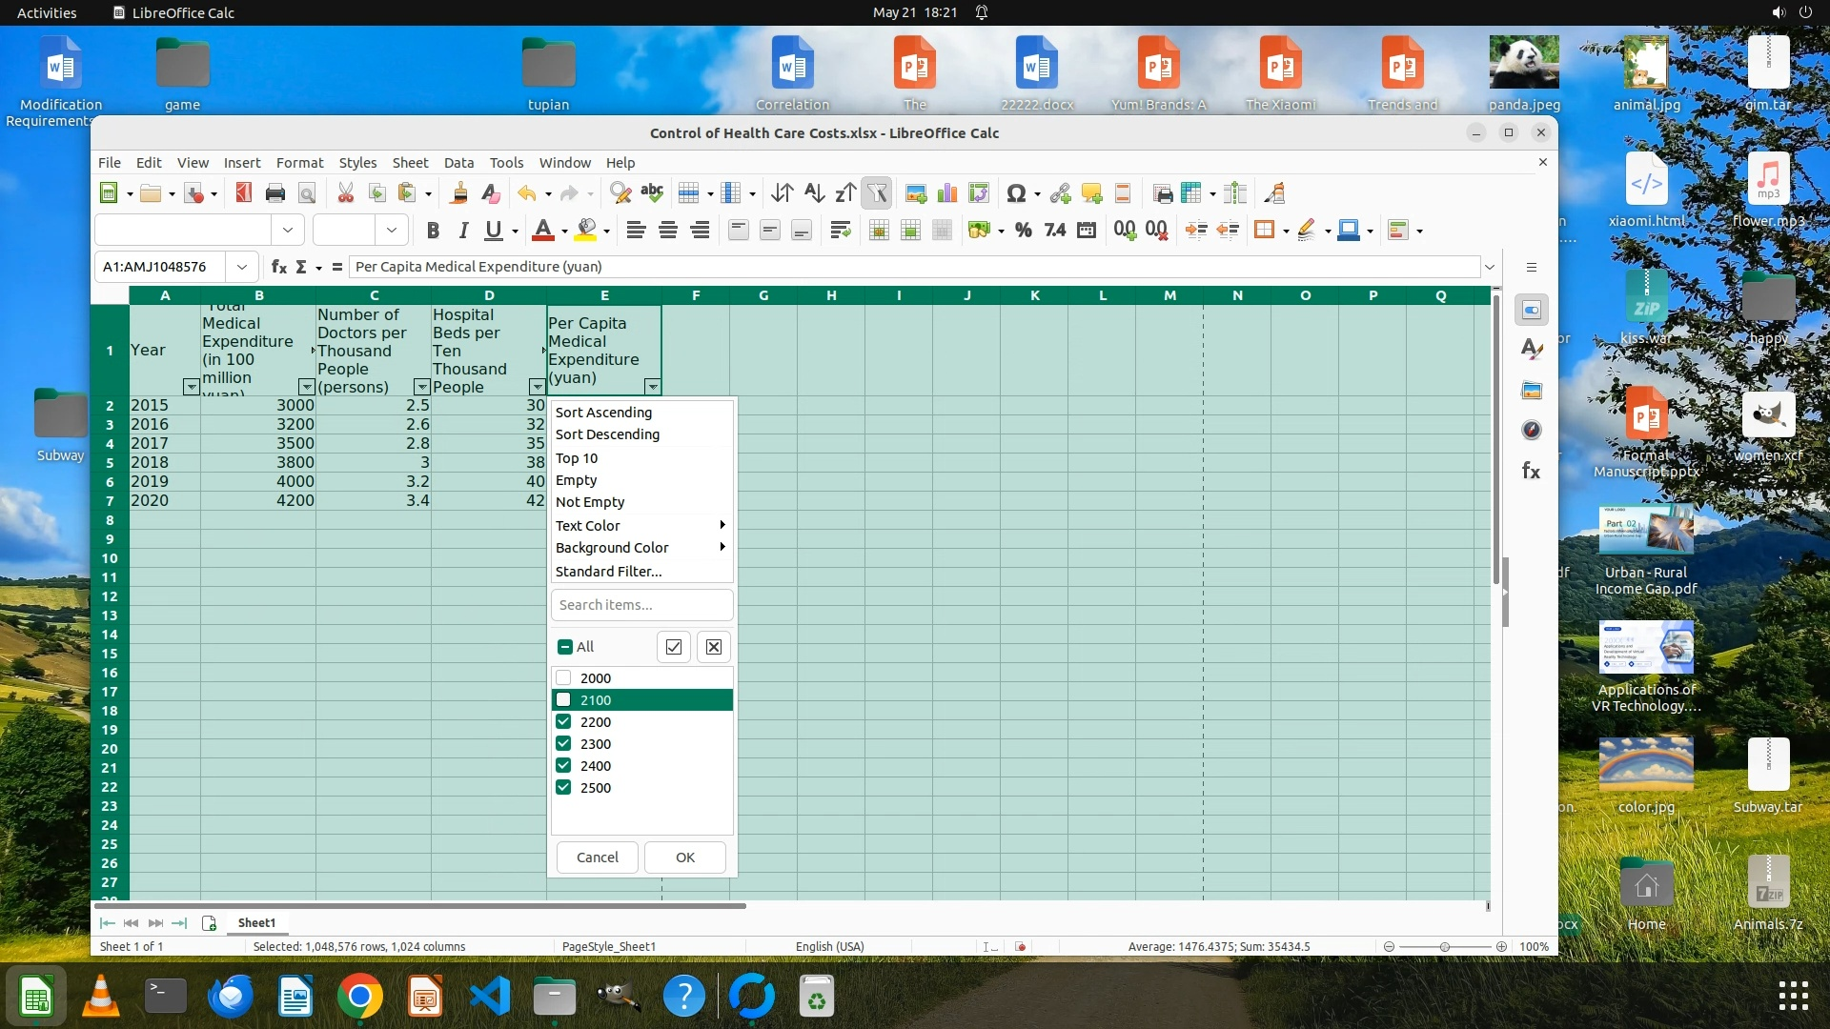This screenshot has width=1830, height=1029.
Task: Click the Insert Chart icon
Action: [x=947, y=193]
